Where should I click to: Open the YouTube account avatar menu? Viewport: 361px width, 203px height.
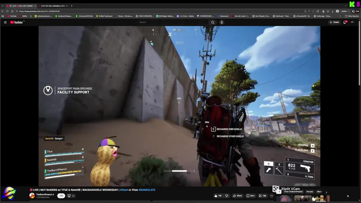pos(352,22)
